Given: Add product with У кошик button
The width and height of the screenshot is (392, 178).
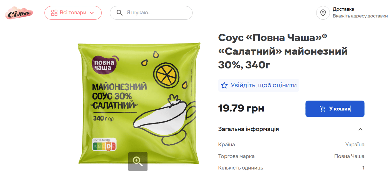Looking at the screenshot, I should coord(335,109).
